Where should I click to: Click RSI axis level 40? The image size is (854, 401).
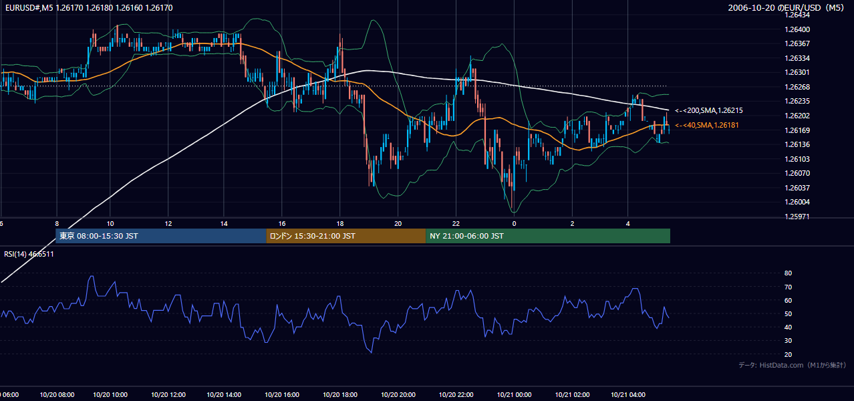789,327
